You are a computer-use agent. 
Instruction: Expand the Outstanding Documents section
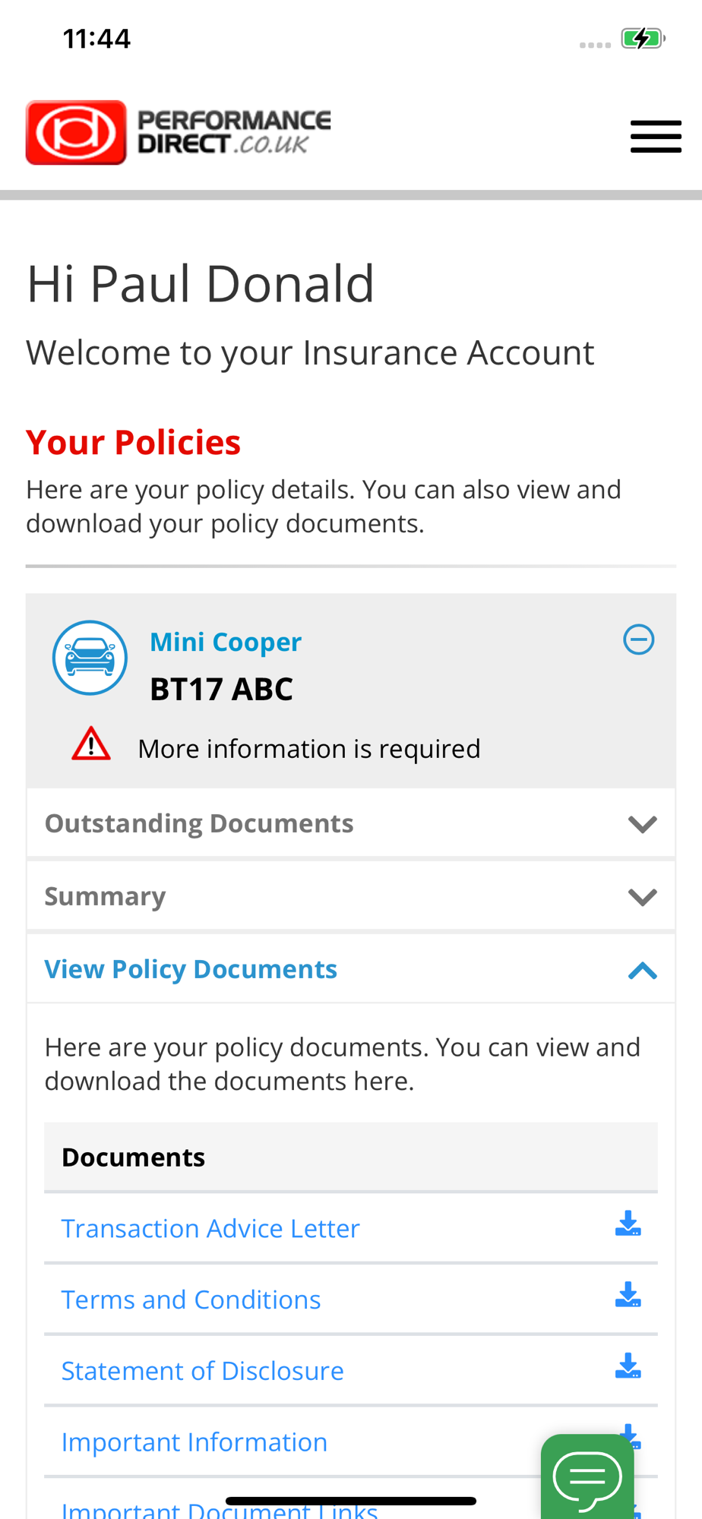pos(643,824)
